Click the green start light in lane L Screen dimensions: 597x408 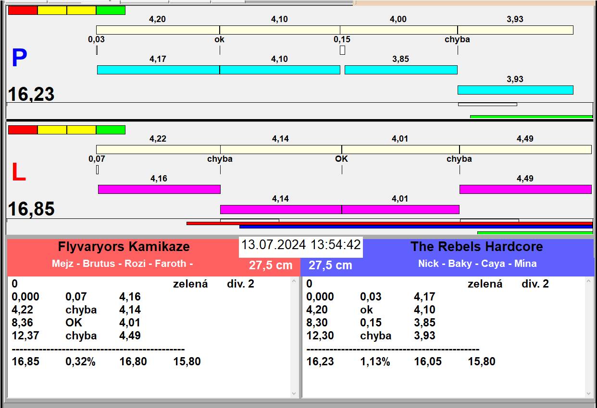pos(111,130)
